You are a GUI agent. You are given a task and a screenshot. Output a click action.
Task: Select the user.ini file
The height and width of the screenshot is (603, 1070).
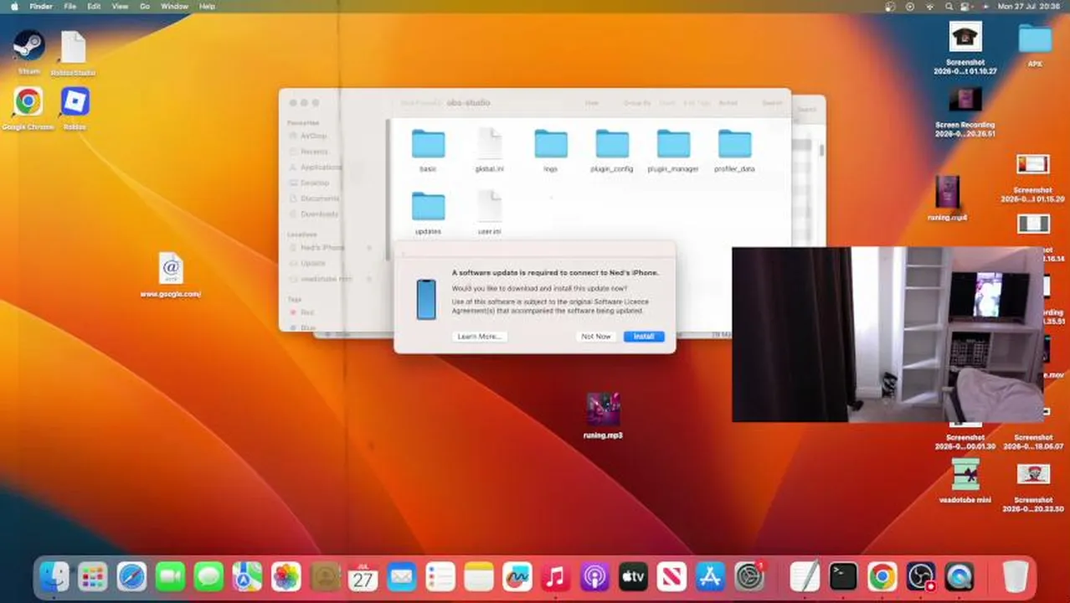489,206
